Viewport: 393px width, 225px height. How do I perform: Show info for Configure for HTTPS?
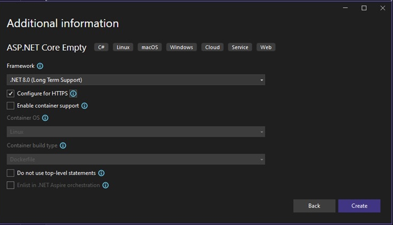pos(73,93)
